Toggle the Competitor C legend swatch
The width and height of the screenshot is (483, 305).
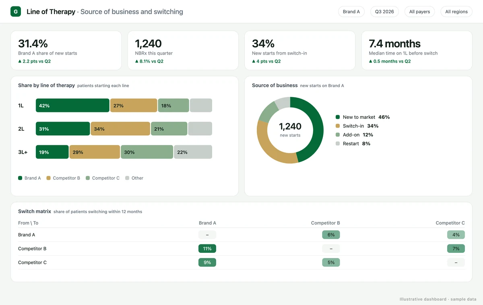point(87,178)
